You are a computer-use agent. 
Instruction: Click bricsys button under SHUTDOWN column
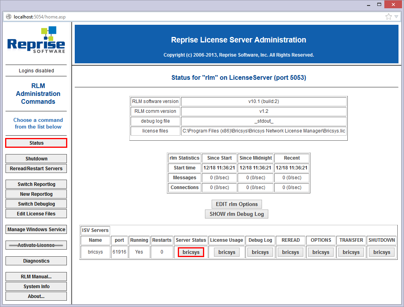point(382,252)
